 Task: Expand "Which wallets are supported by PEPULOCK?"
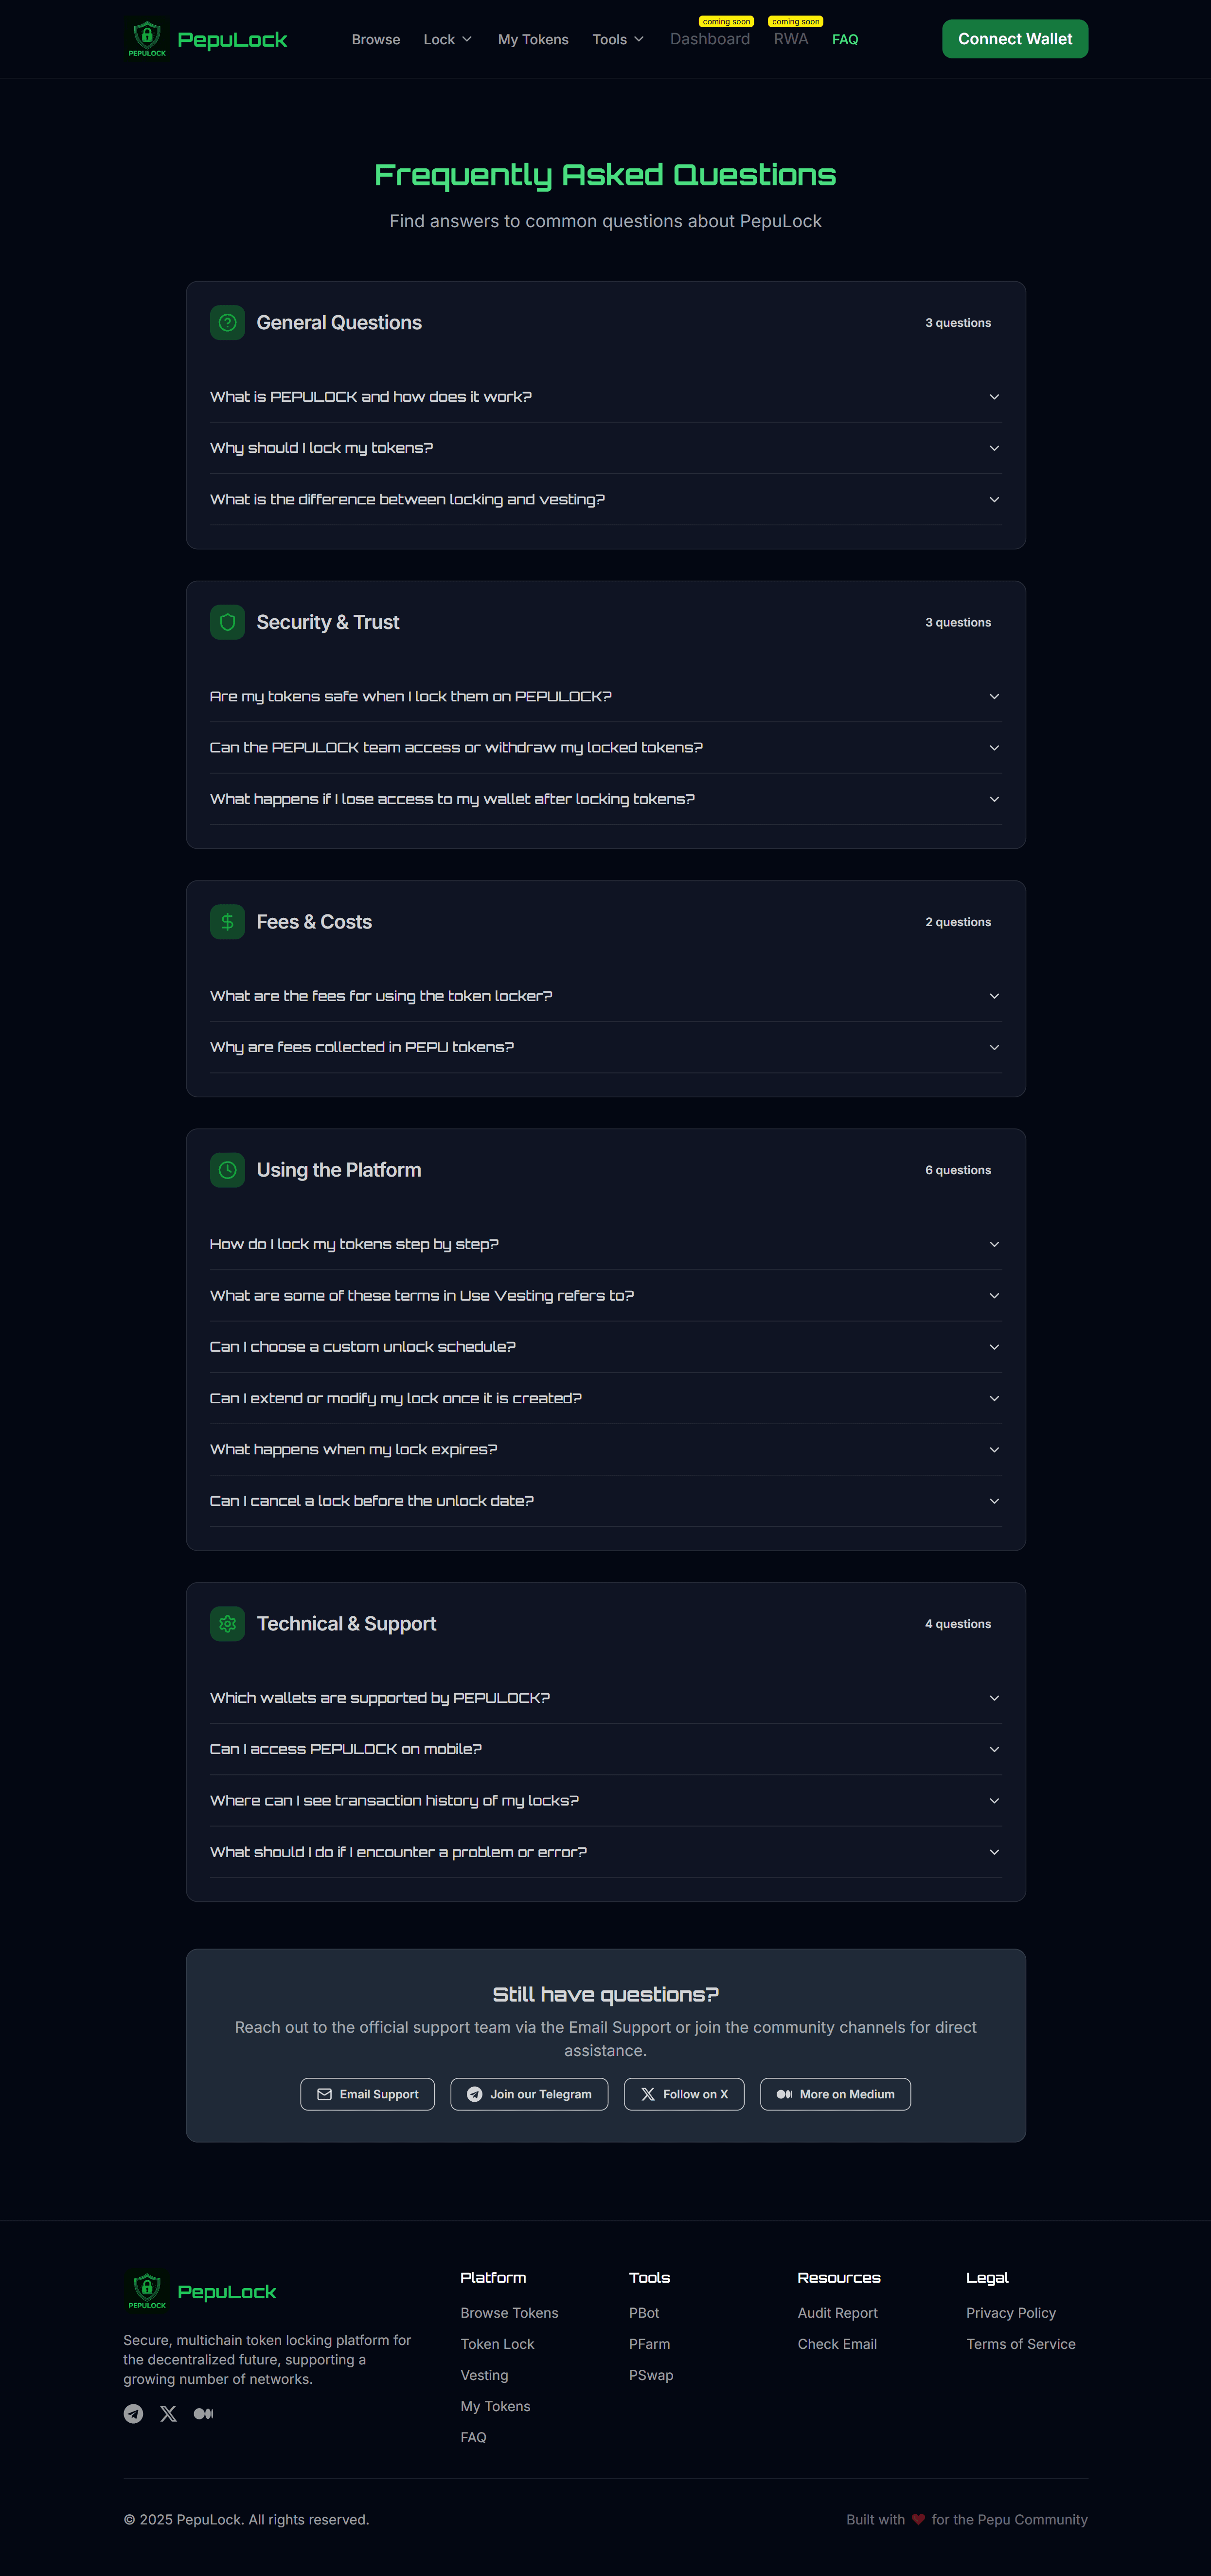coord(604,1697)
